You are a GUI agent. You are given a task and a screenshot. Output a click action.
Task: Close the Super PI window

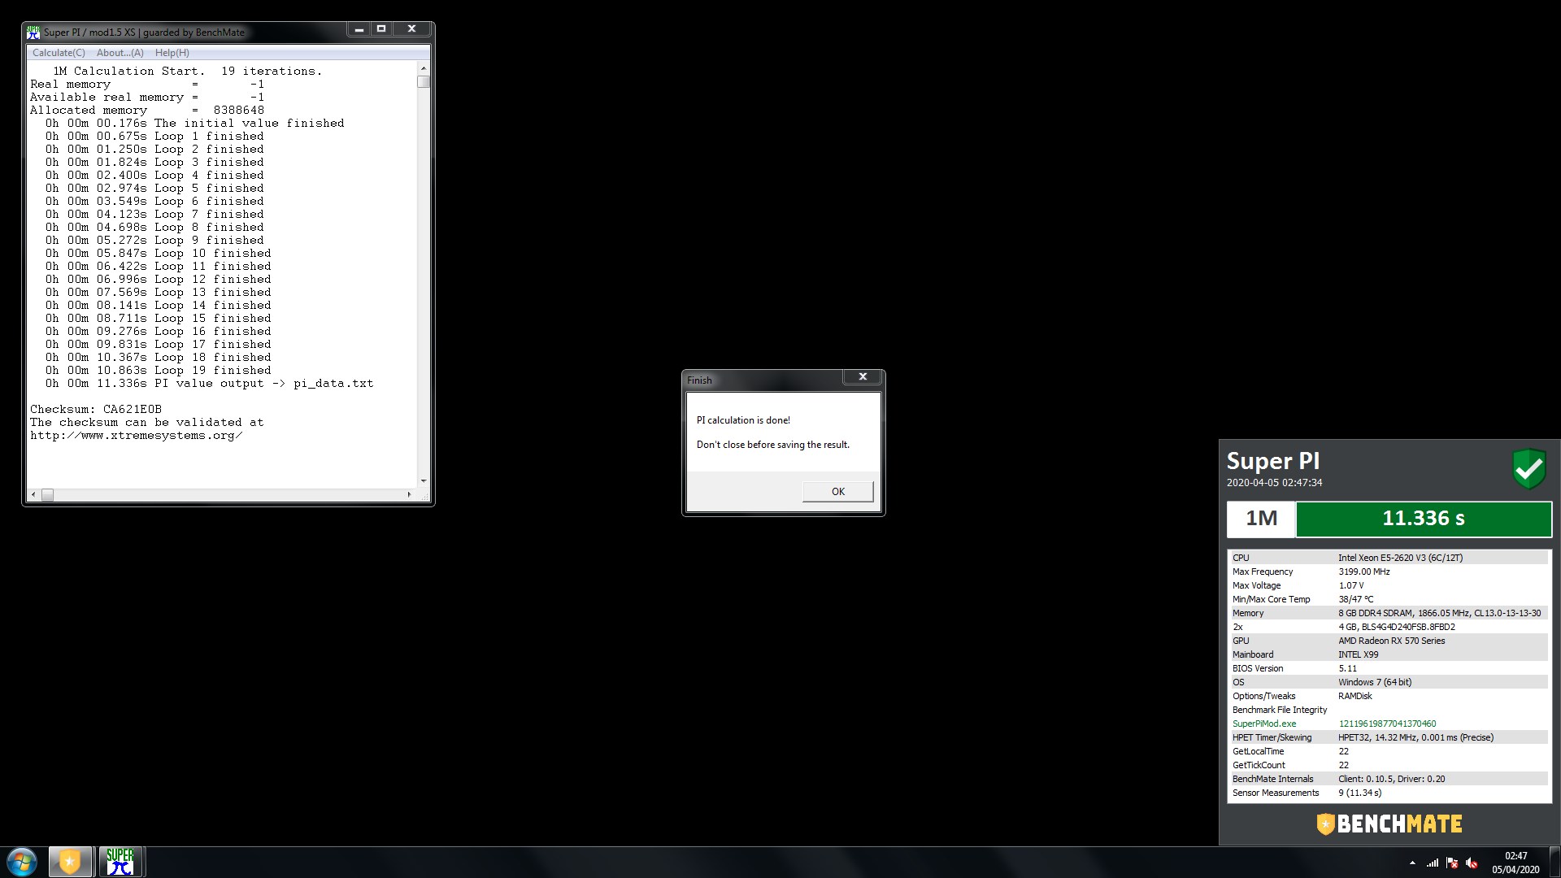pos(412,29)
